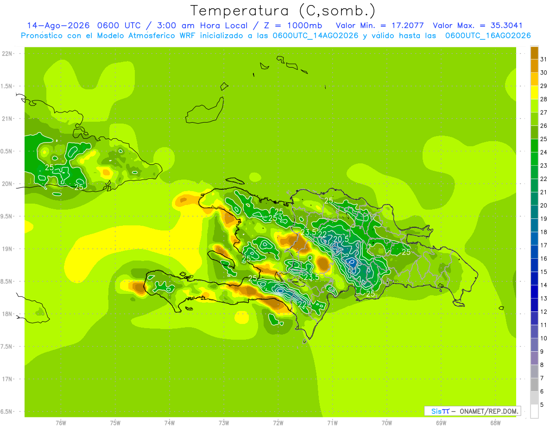
Task: Click the "76W" longitude axis label
Action: tap(61, 423)
